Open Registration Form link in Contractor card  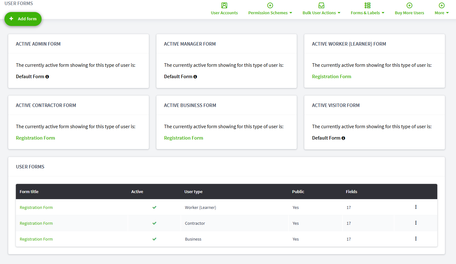(x=36, y=138)
